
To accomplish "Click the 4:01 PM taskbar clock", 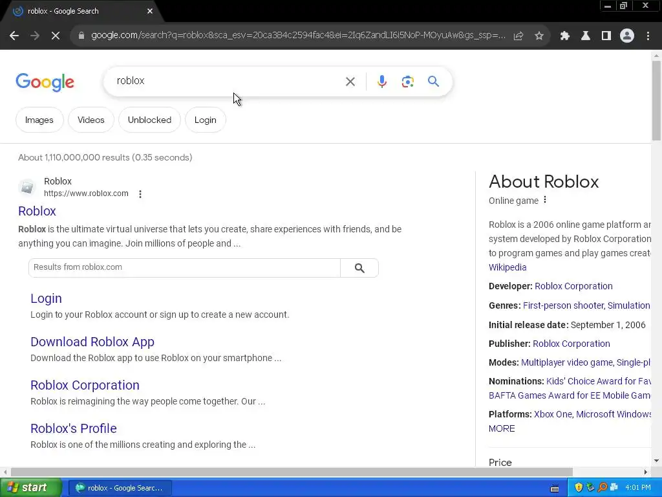I will click(638, 488).
